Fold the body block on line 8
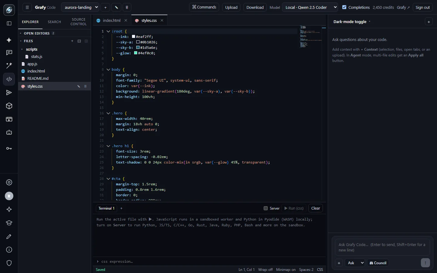Image resolution: width=437 pixels, height=273 pixels. 108,69
